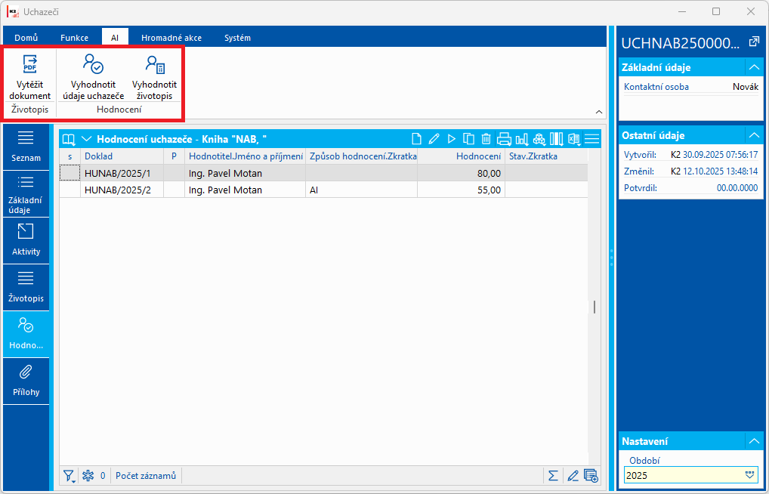This screenshot has width=769, height=494.
Task: Open the printer icon menu
Action: pyautogui.click(x=504, y=139)
